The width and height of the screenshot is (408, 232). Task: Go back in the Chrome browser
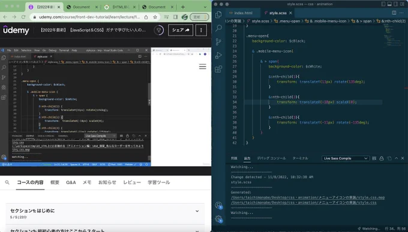[x=5, y=17]
